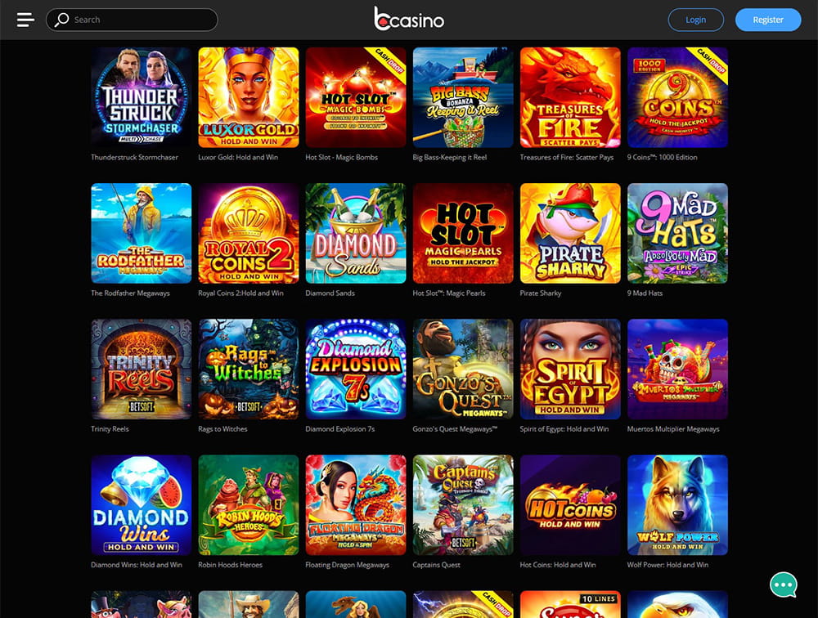
Task: Open Thunderstruck Stormchaser game thumbnail
Action: tap(142, 97)
